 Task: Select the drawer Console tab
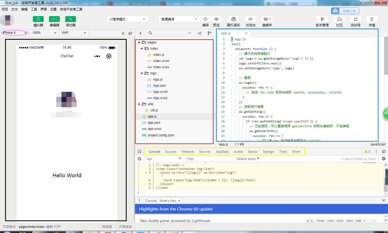[151, 201]
